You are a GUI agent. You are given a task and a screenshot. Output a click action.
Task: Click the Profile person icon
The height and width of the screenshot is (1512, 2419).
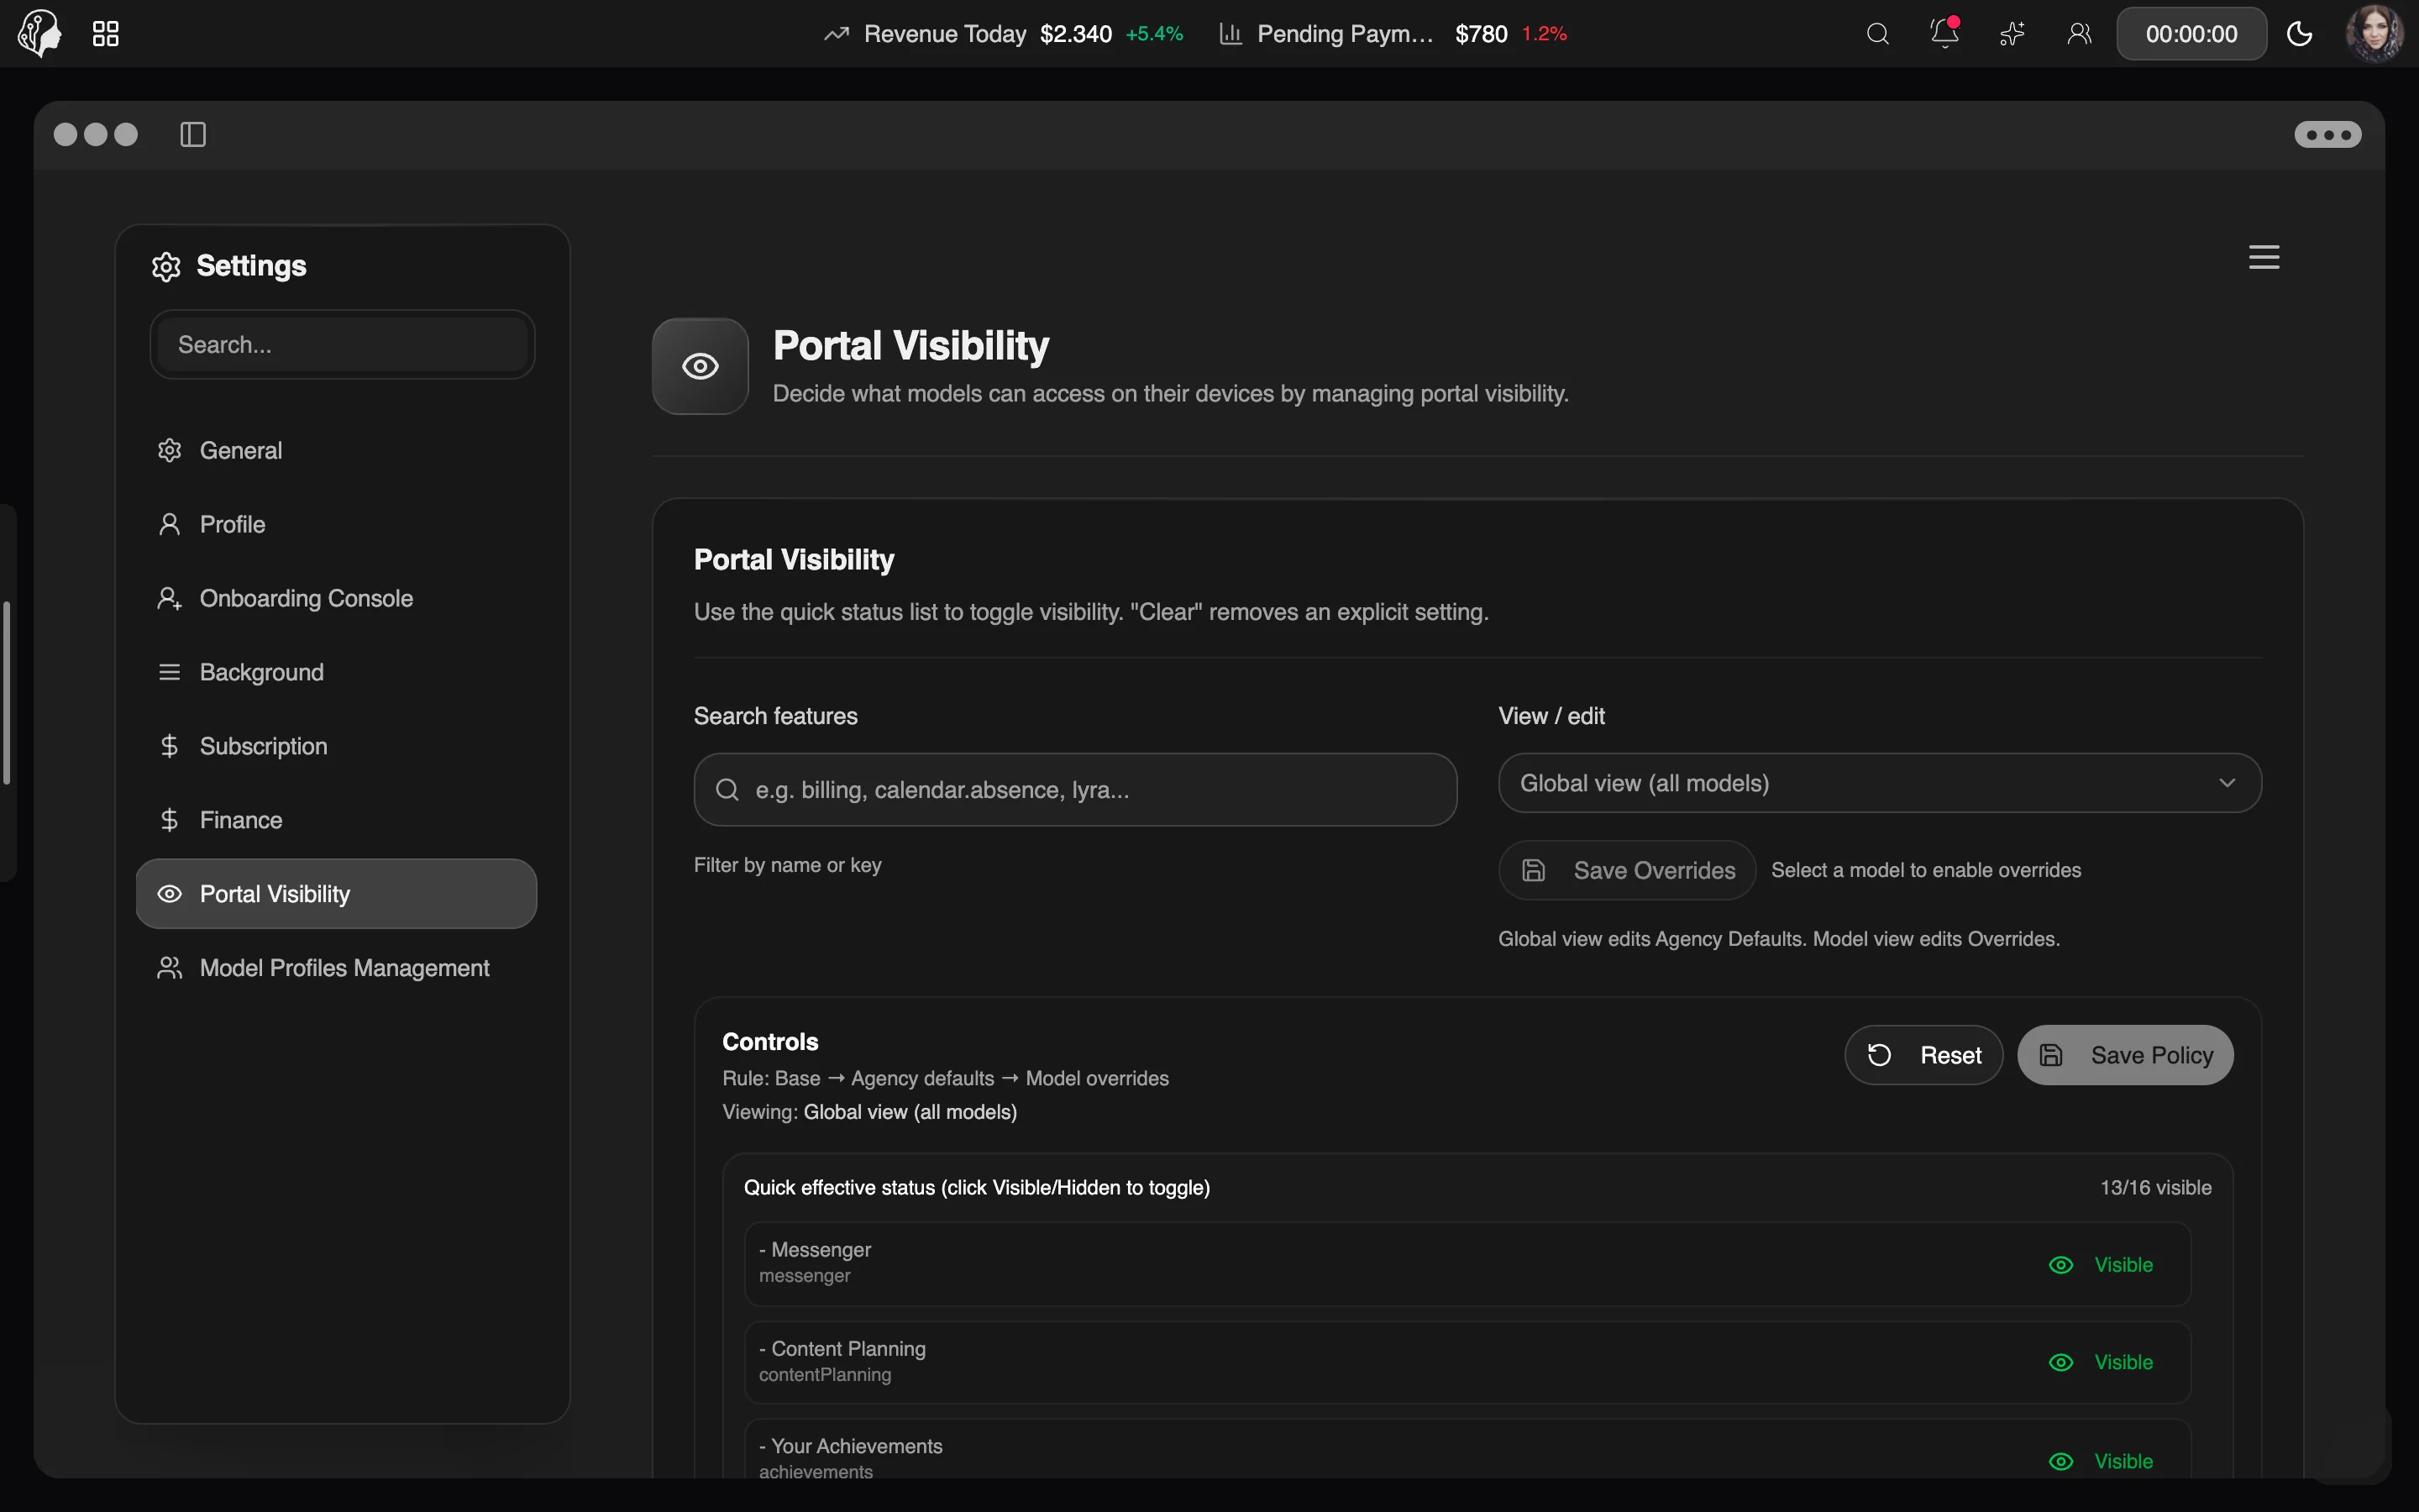point(170,524)
